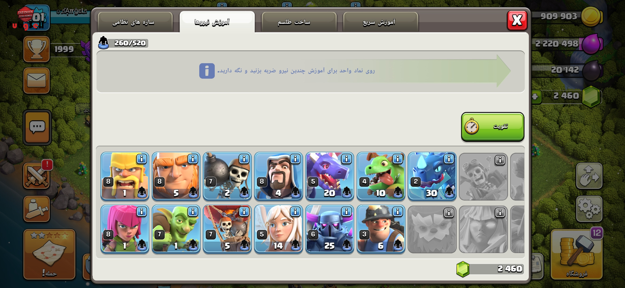The image size is (625, 288).
Task: Train a P.E.K.K.A troop
Action: pyautogui.click(x=330, y=229)
